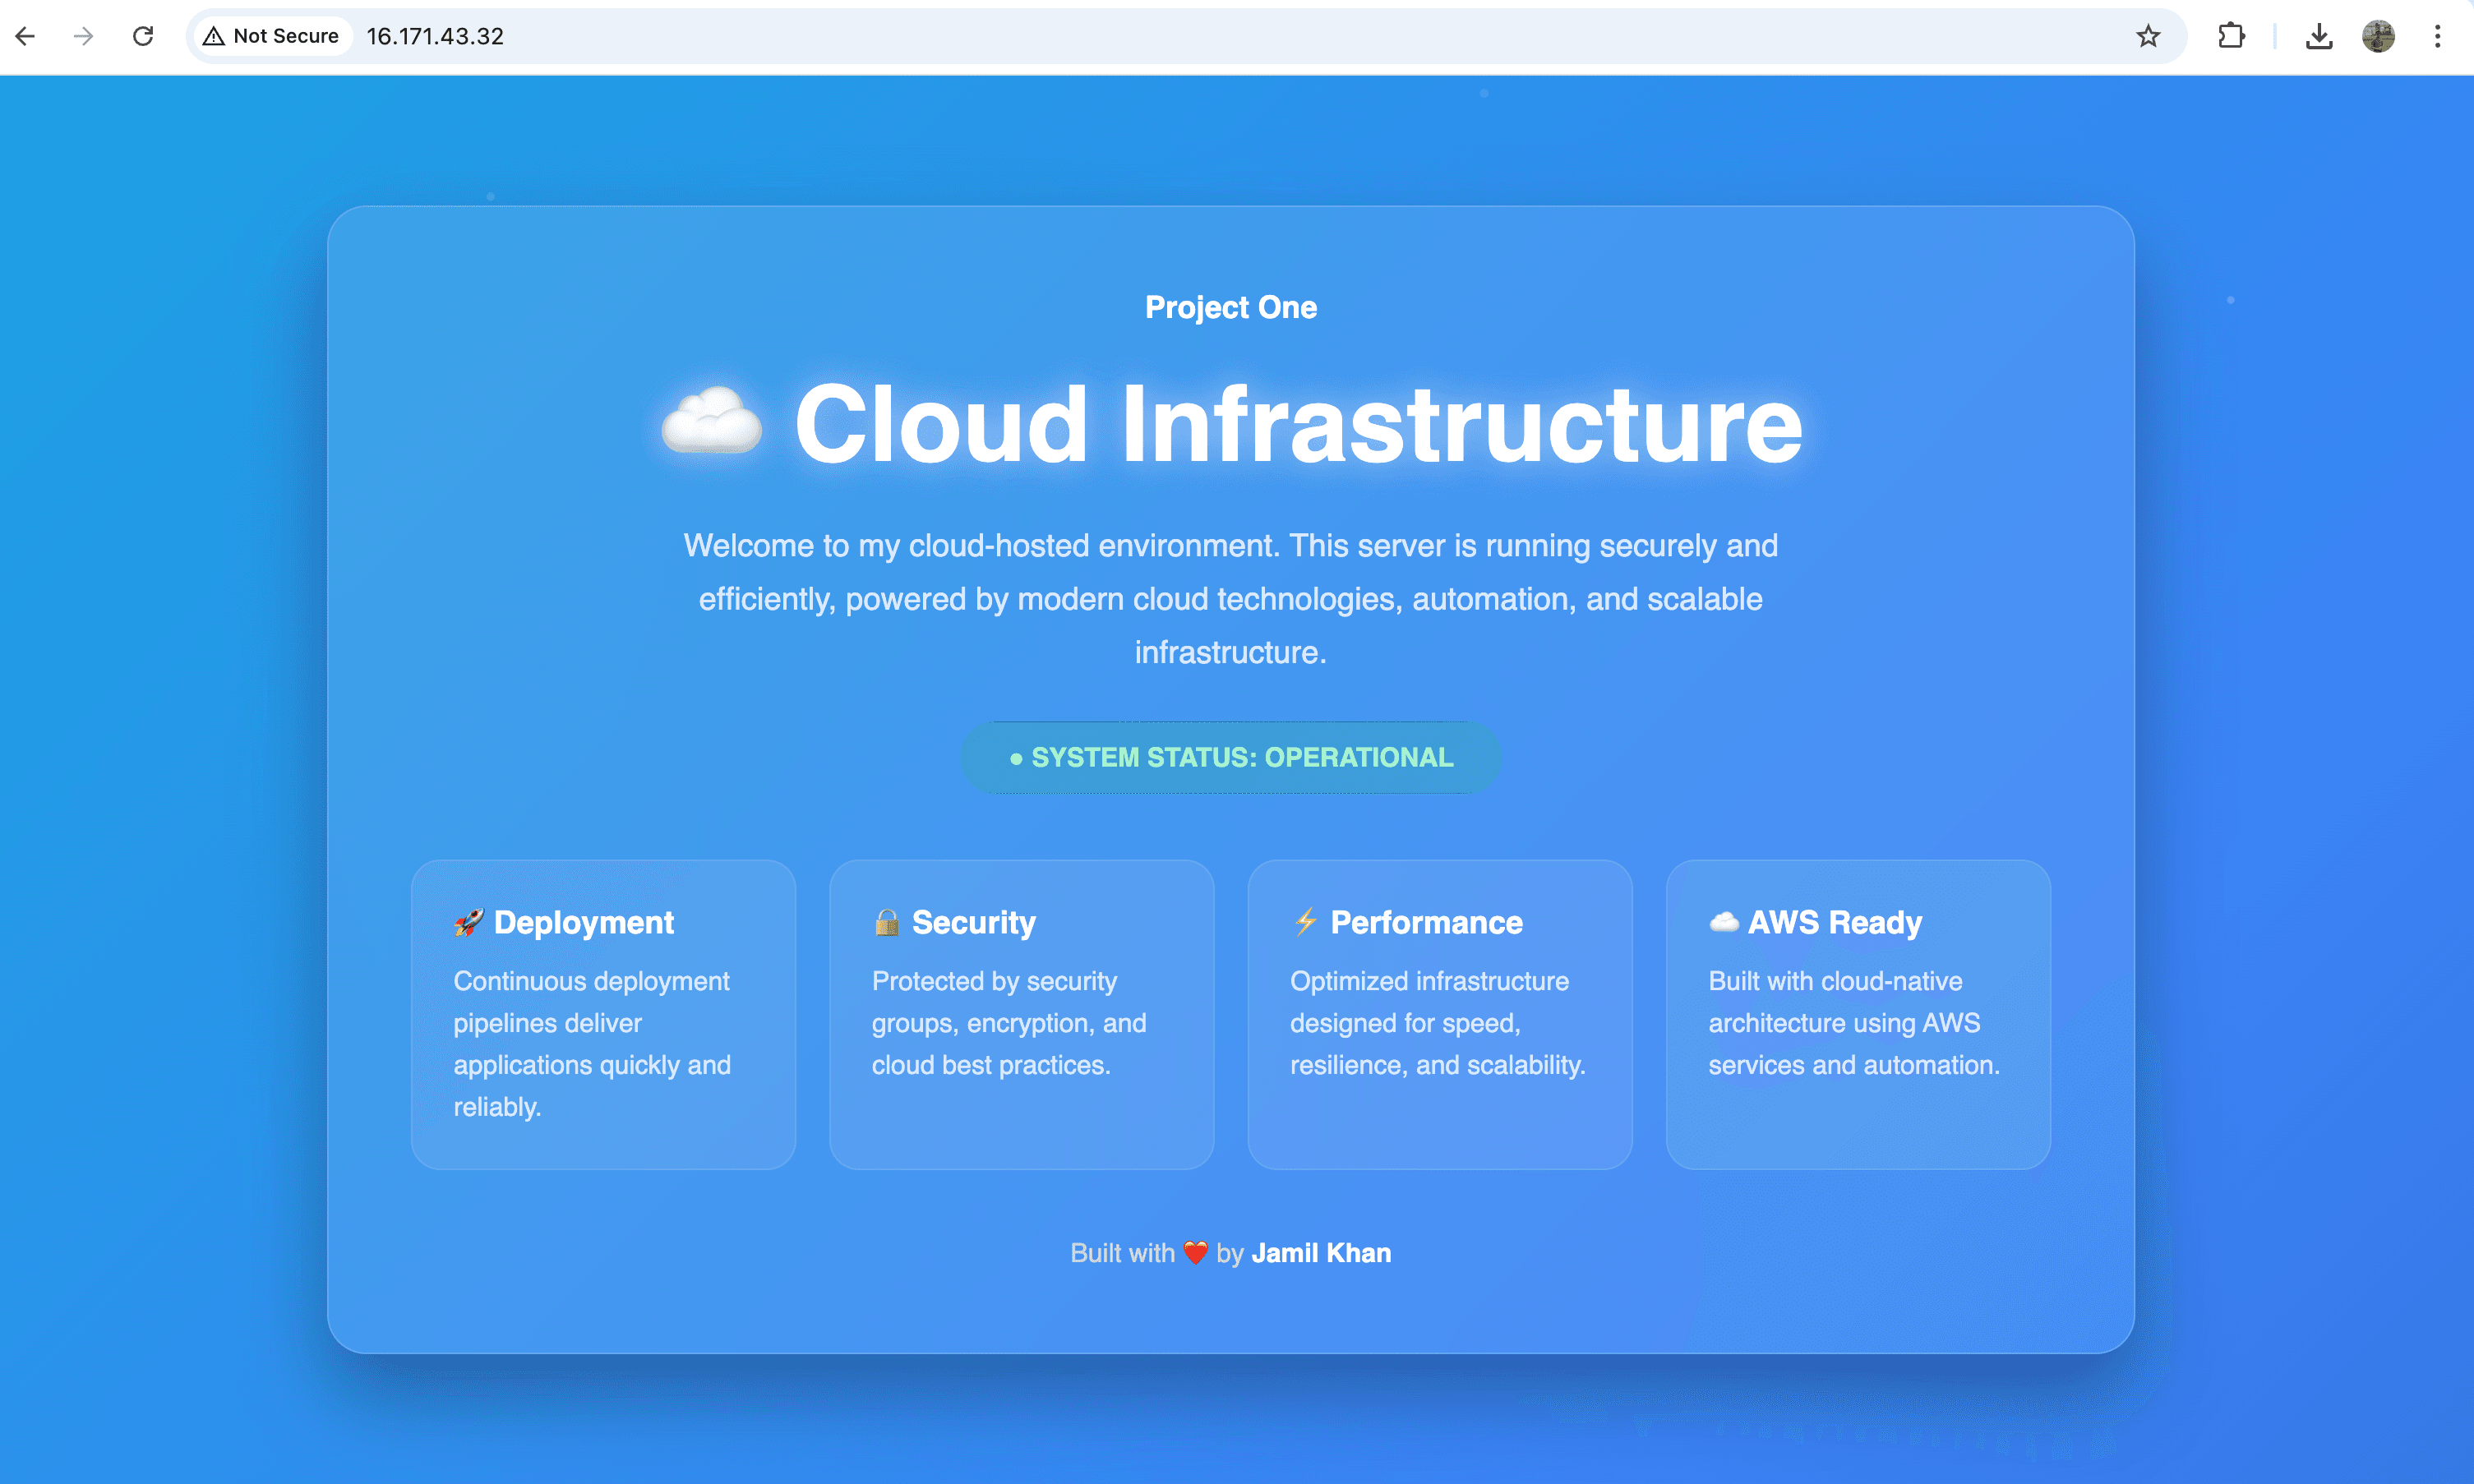Image resolution: width=2474 pixels, height=1484 pixels.
Task: Open the browser extensions puzzle icon
Action: [x=2231, y=36]
